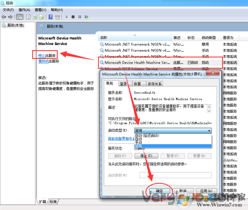
Task: Select the Microsoft .NET Framework NGEN v2 row
Action: click(x=168, y=44)
